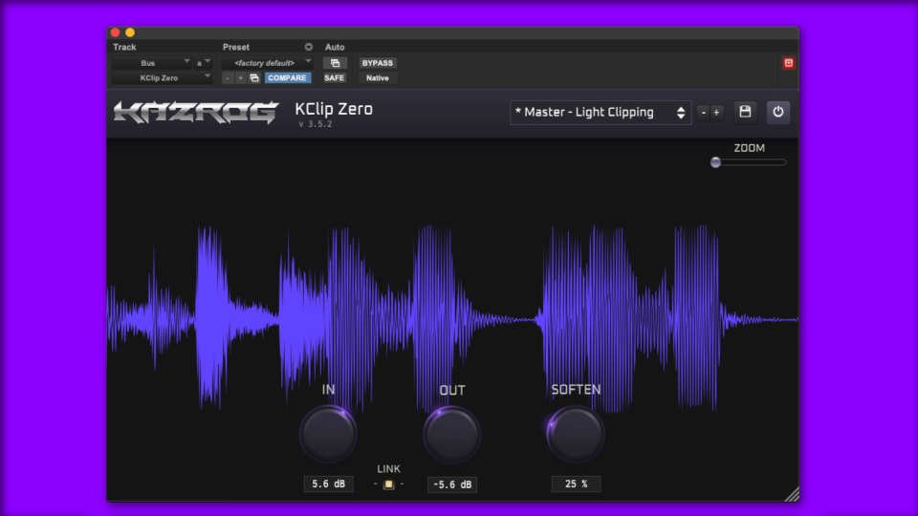Toggle the SAFE automation button

pos(335,77)
